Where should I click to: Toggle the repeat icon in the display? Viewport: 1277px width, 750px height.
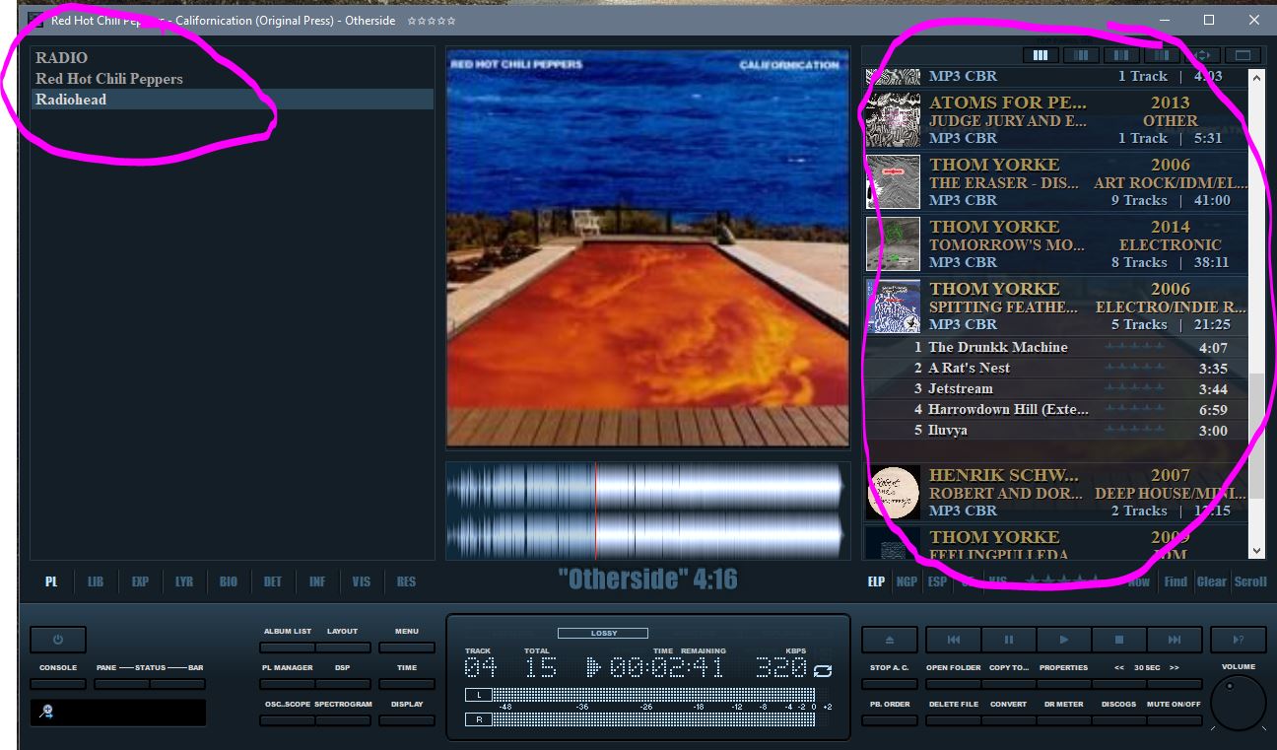[823, 670]
